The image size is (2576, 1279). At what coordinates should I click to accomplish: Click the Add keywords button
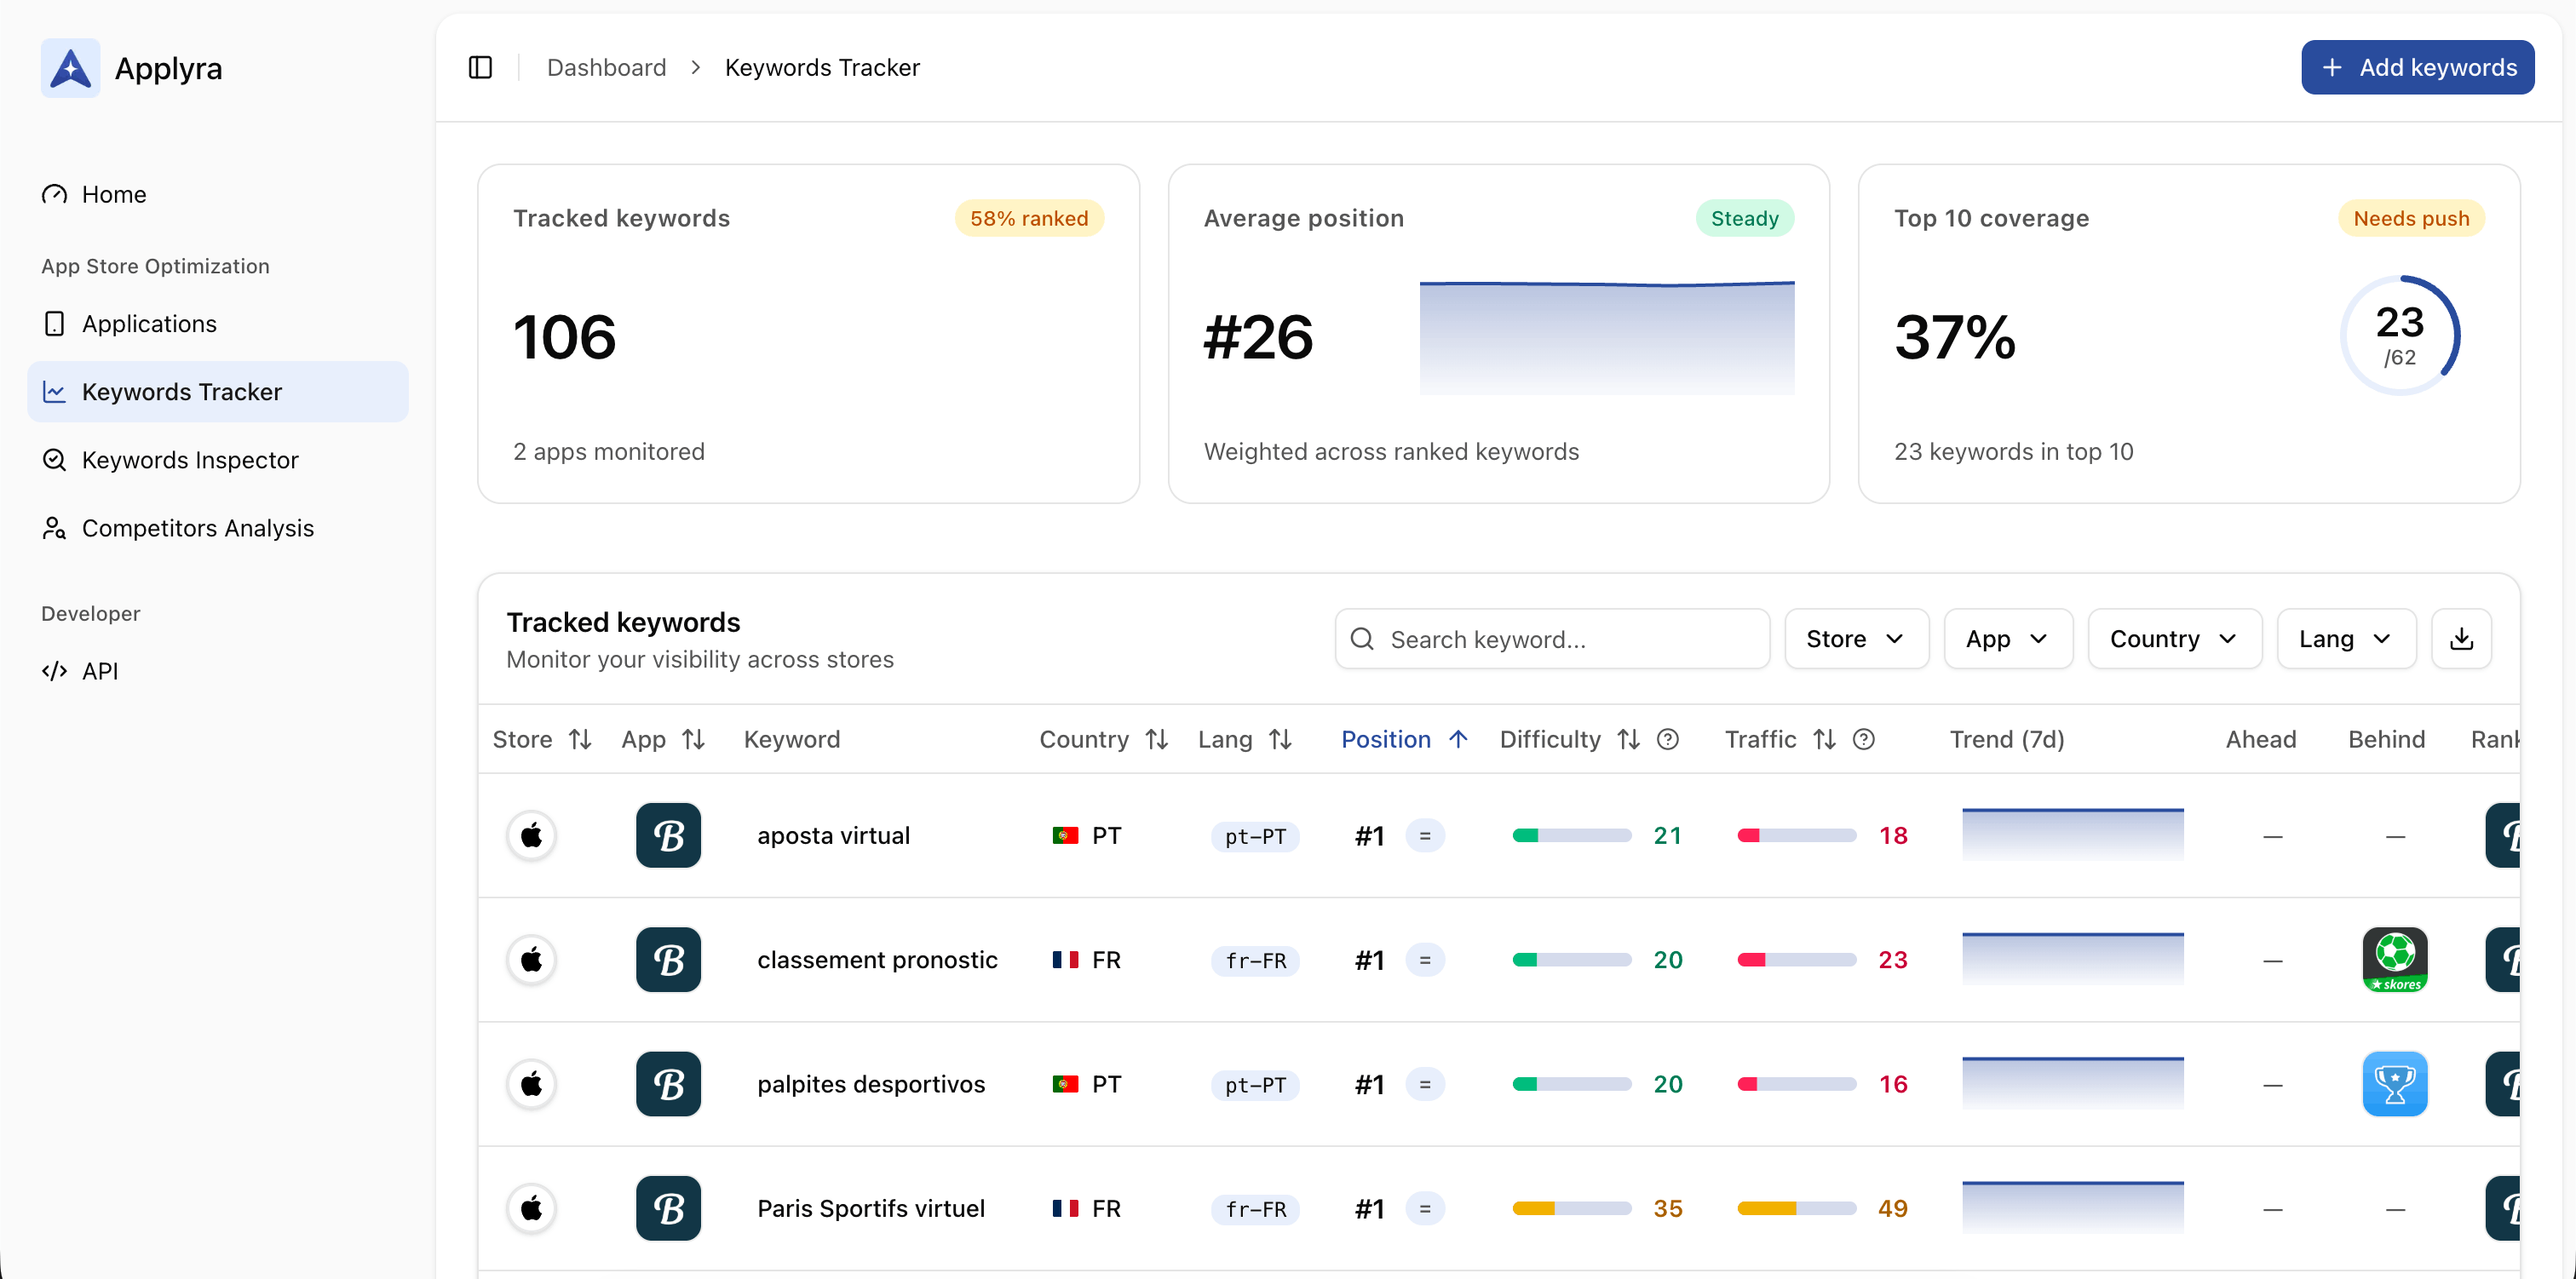tap(2418, 67)
